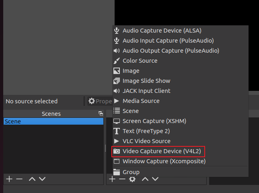
Task: Move scene down with the arrow
Action: [x=42, y=179]
